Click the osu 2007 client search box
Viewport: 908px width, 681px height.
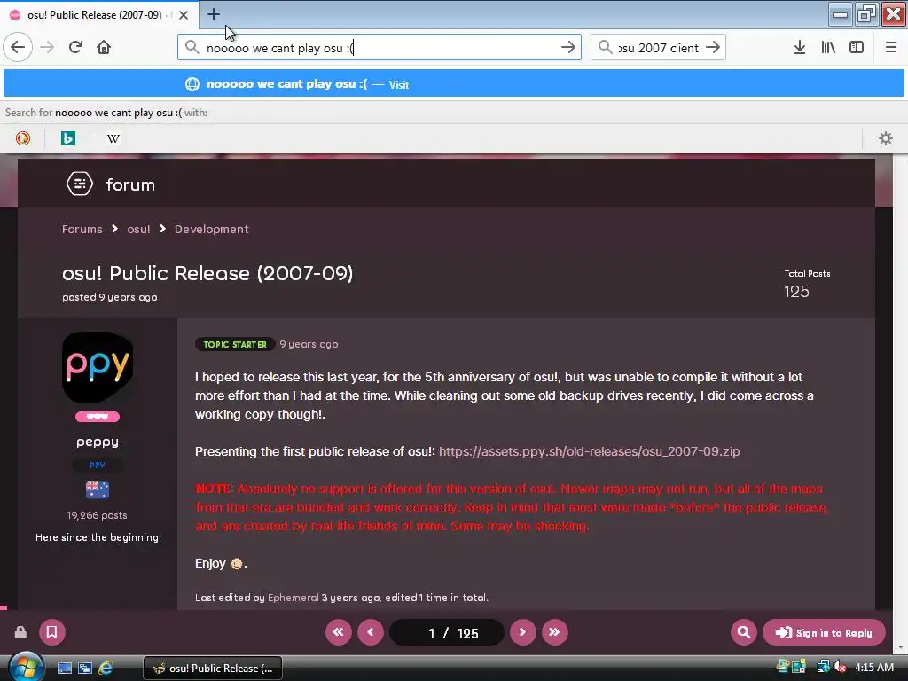[658, 48]
